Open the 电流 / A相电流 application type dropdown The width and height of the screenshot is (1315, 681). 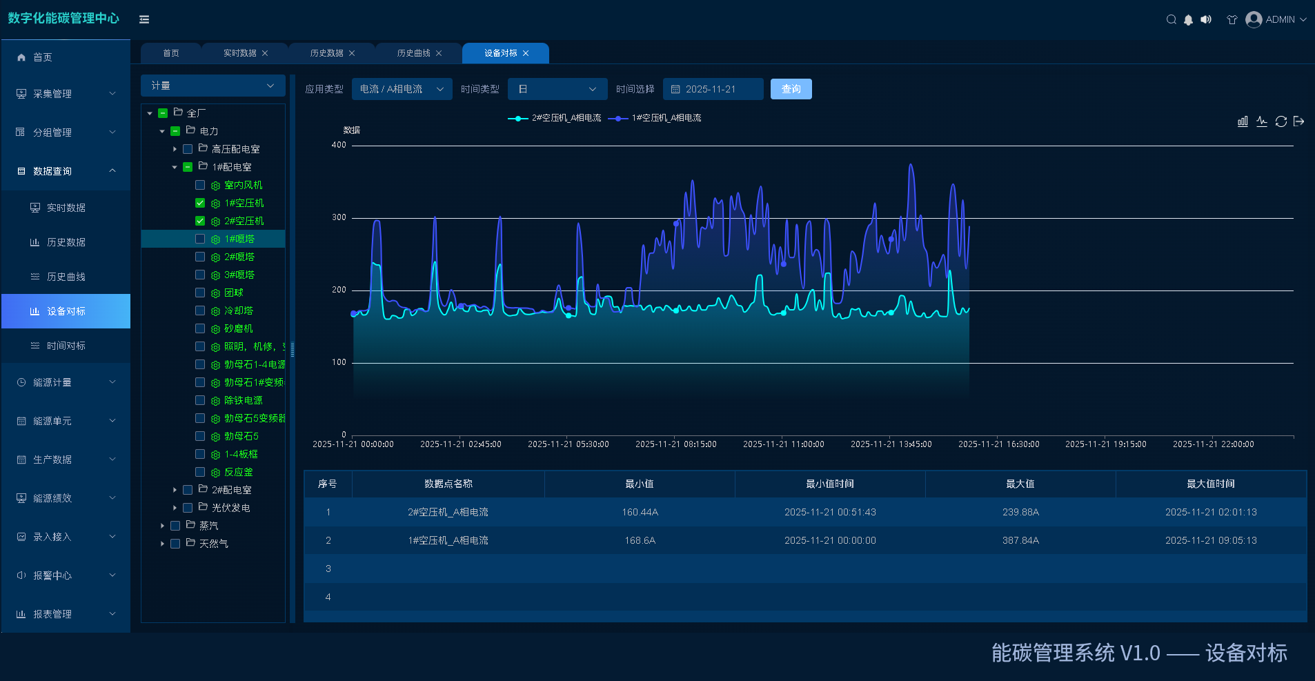tap(402, 89)
